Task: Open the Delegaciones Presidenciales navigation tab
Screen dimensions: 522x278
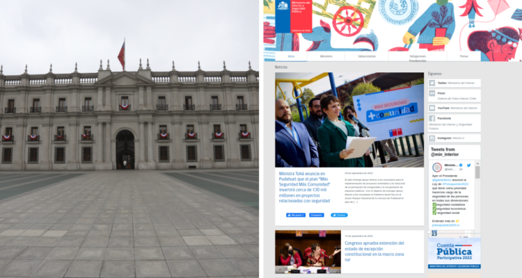Action: [x=418, y=56]
